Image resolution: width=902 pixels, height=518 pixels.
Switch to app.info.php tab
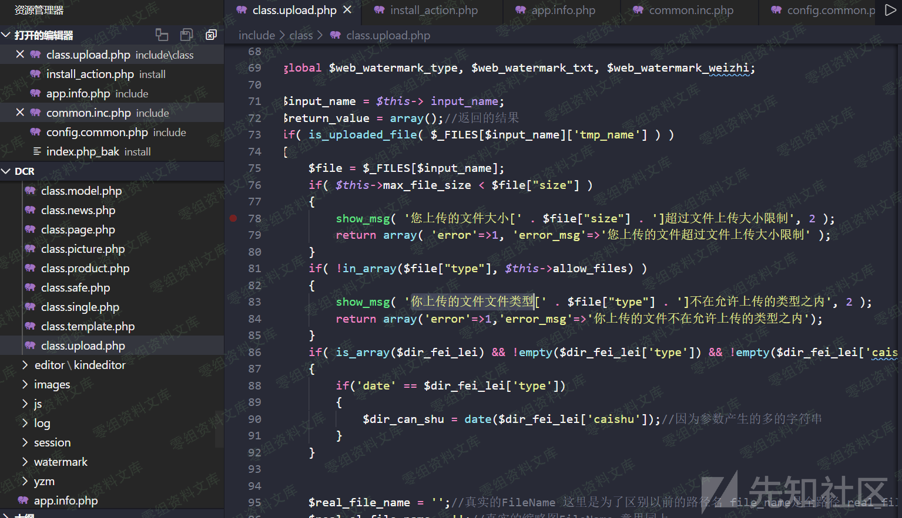pos(562,10)
